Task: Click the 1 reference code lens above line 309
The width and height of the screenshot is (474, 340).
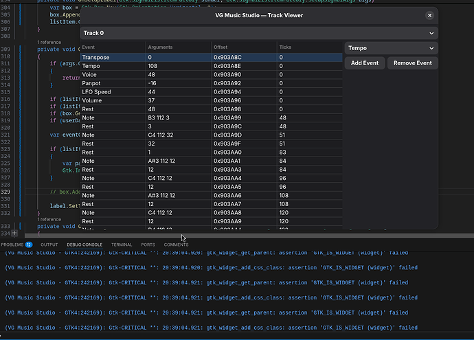Action: tap(49, 43)
